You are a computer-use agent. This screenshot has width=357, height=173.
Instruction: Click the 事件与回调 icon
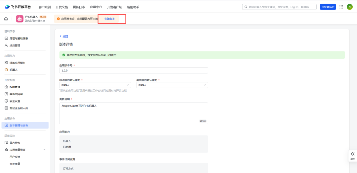[6, 94]
